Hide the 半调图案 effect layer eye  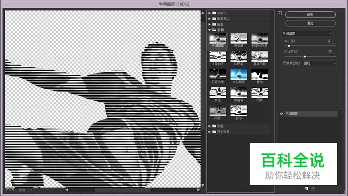click(x=281, y=114)
